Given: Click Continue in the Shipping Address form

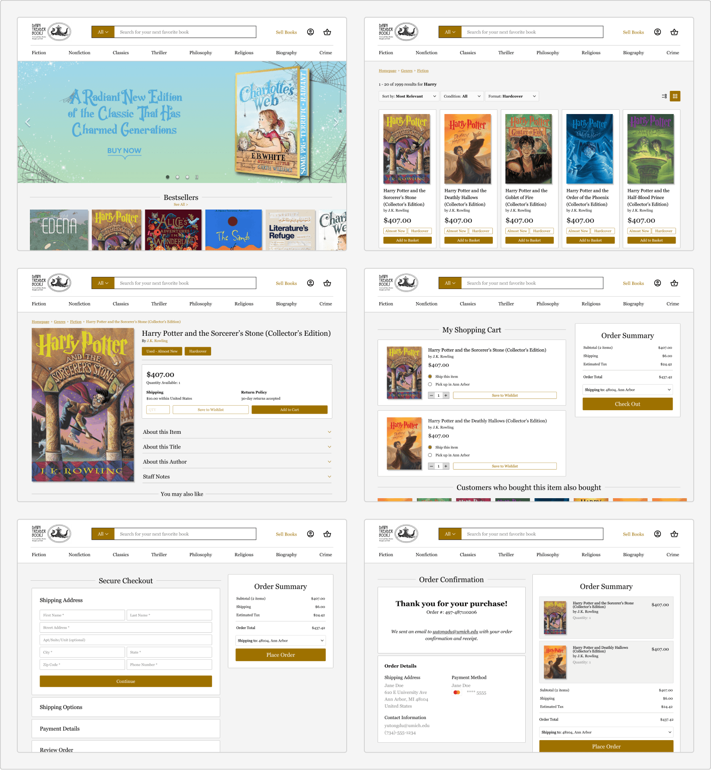Looking at the screenshot, I should [x=126, y=681].
